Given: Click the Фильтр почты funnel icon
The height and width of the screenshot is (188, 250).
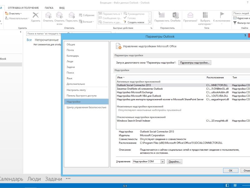Looking at the screenshot, I should pos(235,23).
